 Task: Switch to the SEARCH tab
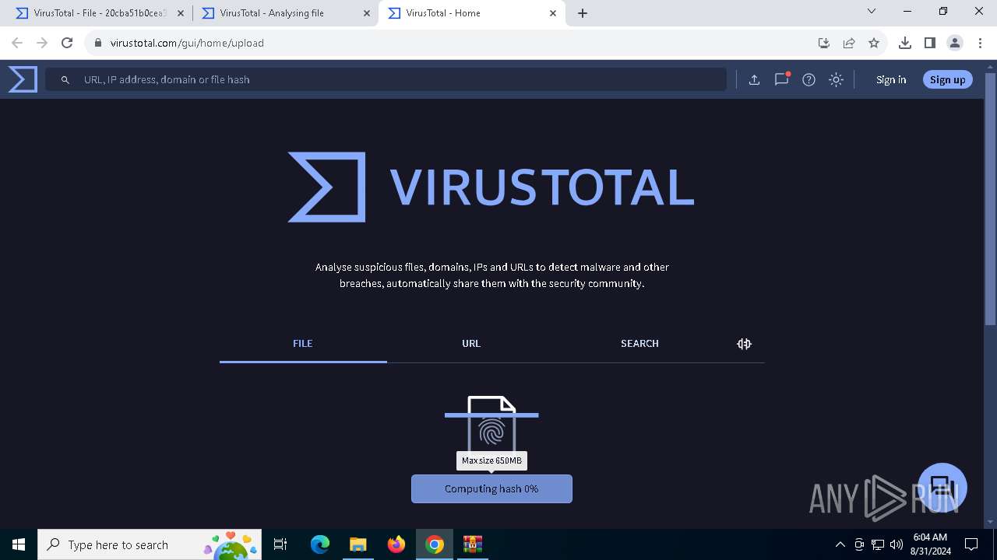coord(639,343)
